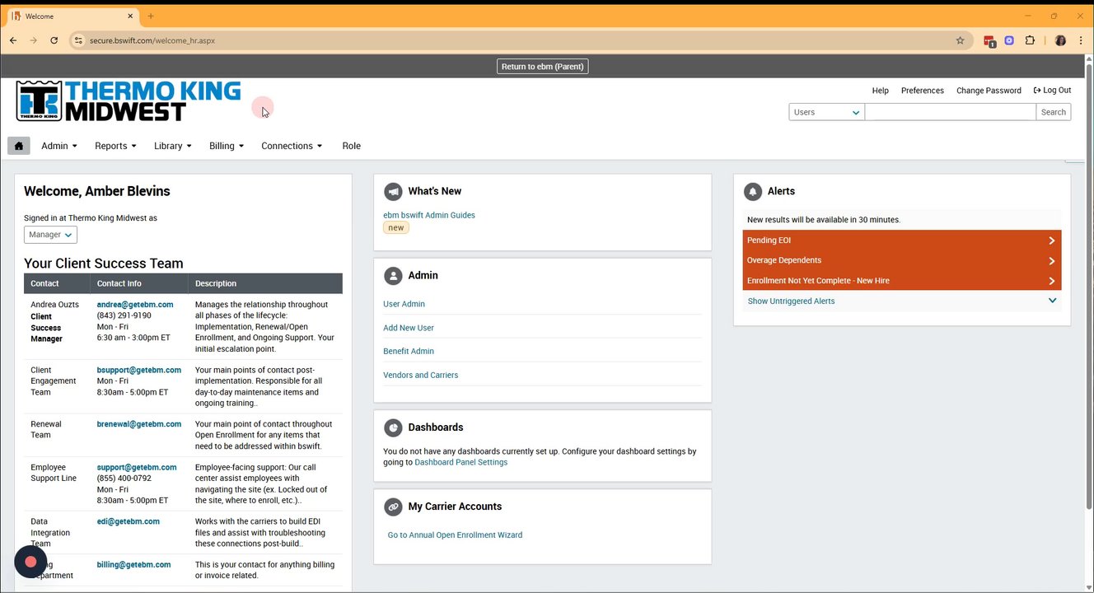Open Chrome three-dot menu
The width and height of the screenshot is (1094, 593).
click(x=1080, y=40)
